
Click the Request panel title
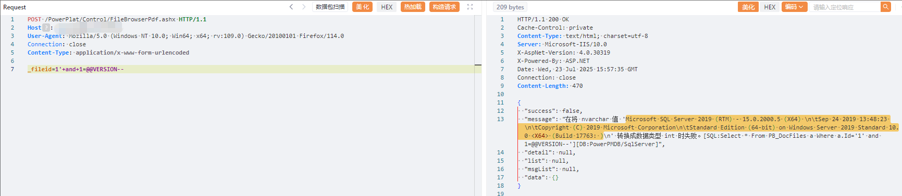click(15, 7)
